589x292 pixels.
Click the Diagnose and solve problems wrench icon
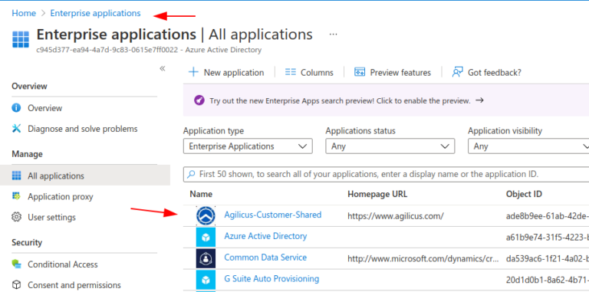(x=16, y=129)
